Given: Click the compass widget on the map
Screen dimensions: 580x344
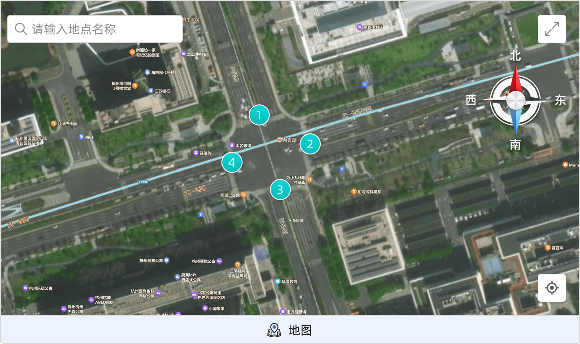Looking at the screenshot, I should [x=515, y=101].
